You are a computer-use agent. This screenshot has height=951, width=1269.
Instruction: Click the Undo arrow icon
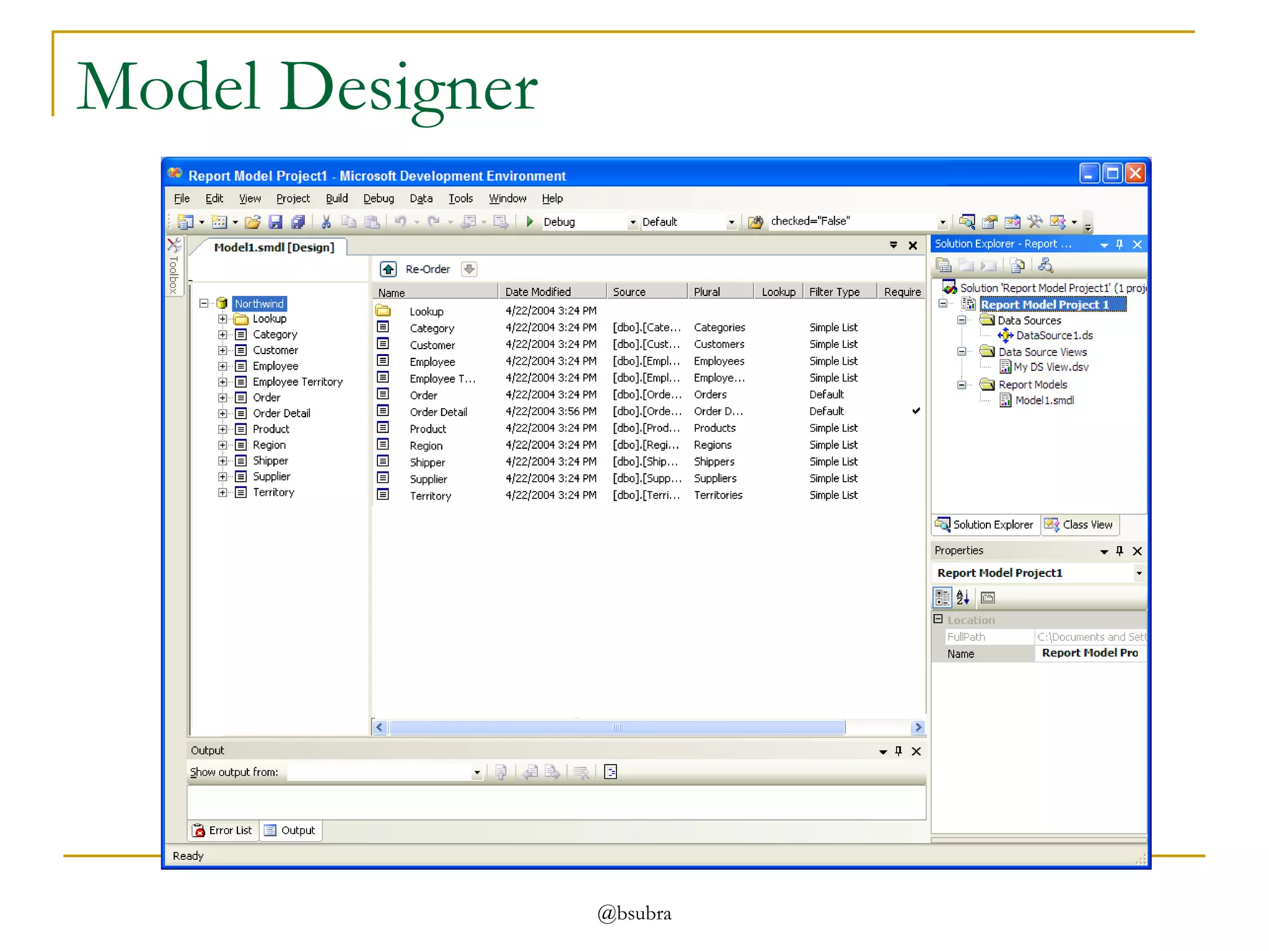400,221
